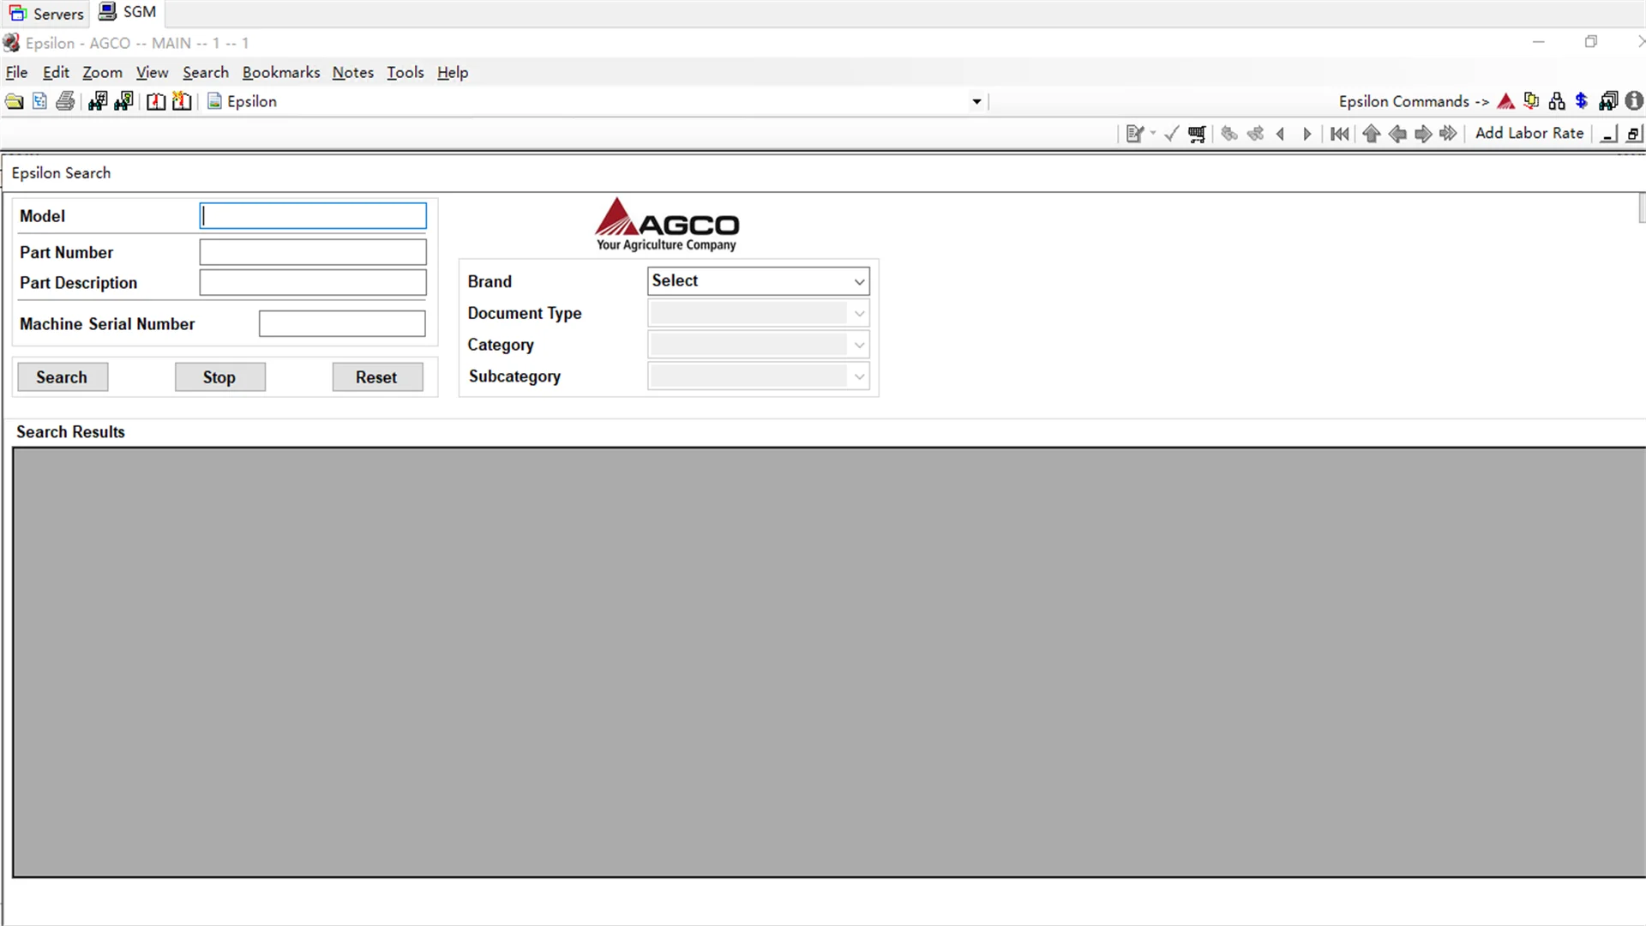Click the yellow copy pages command icon
This screenshot has height=926, width=1646.
point(1532,101)
